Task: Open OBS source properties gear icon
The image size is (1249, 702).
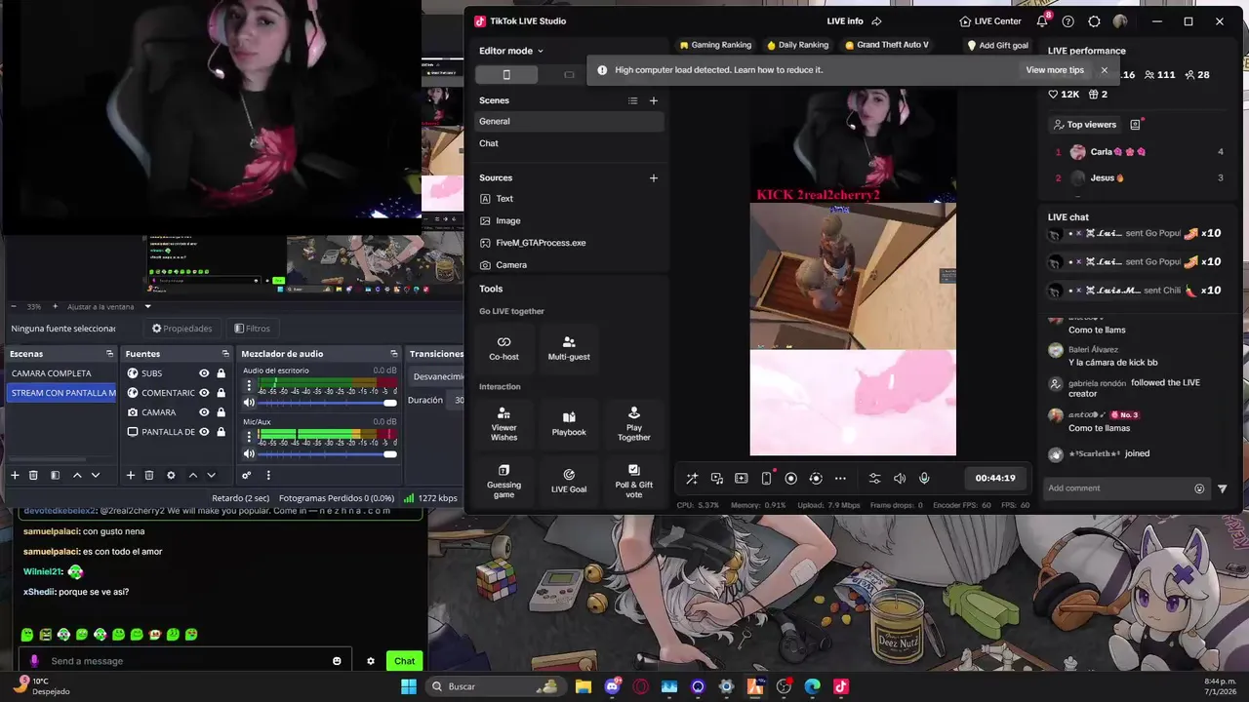Action: pyautogui.click(x=171, y=475)
